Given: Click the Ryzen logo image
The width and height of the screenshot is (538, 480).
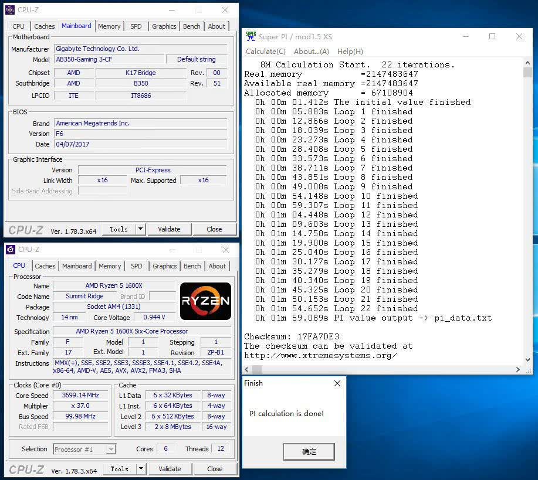Looking at the screenshot, I should click(205, 301).
